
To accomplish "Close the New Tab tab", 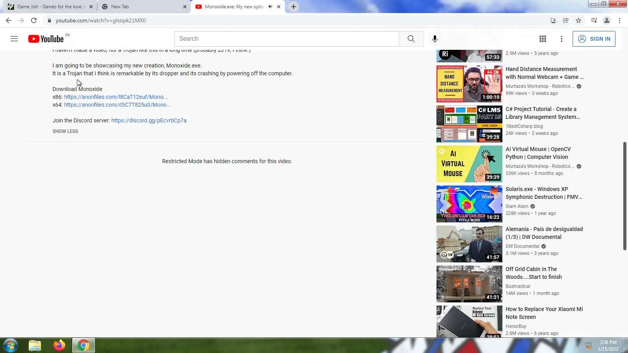I will click(185, 7).
